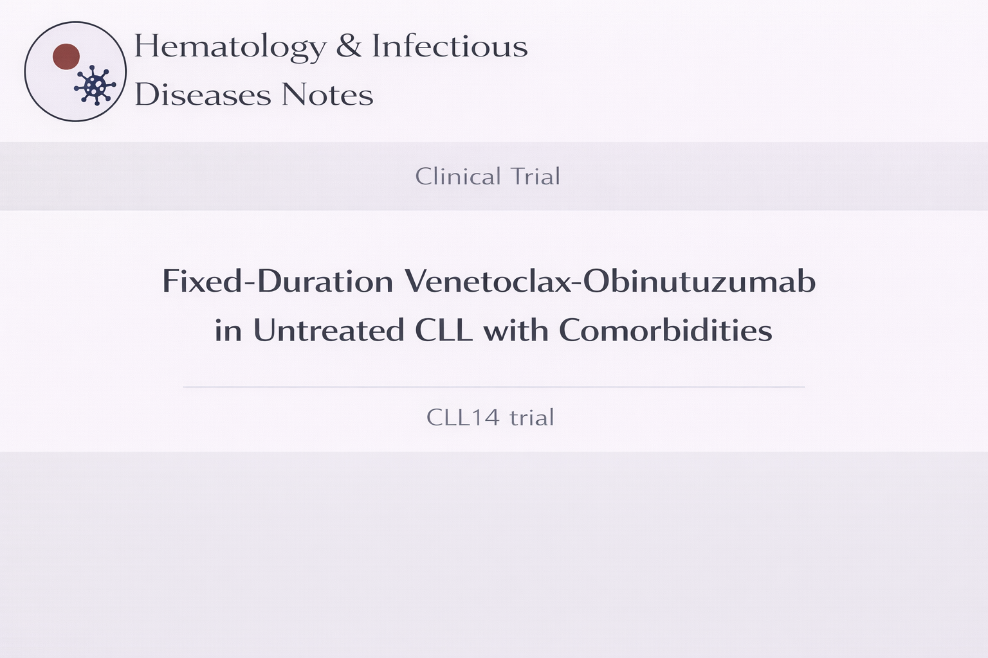Image resolution: width=988 pixels, height=658 pixels.
Task: Click the red blood cell in the logo
Action: (x=66, y=57)
